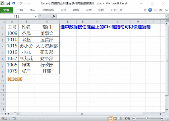Viewport: 169px width, 121px height.
Task: Open the Redo history dropdown arrow
Action: (x=25, y=3)
